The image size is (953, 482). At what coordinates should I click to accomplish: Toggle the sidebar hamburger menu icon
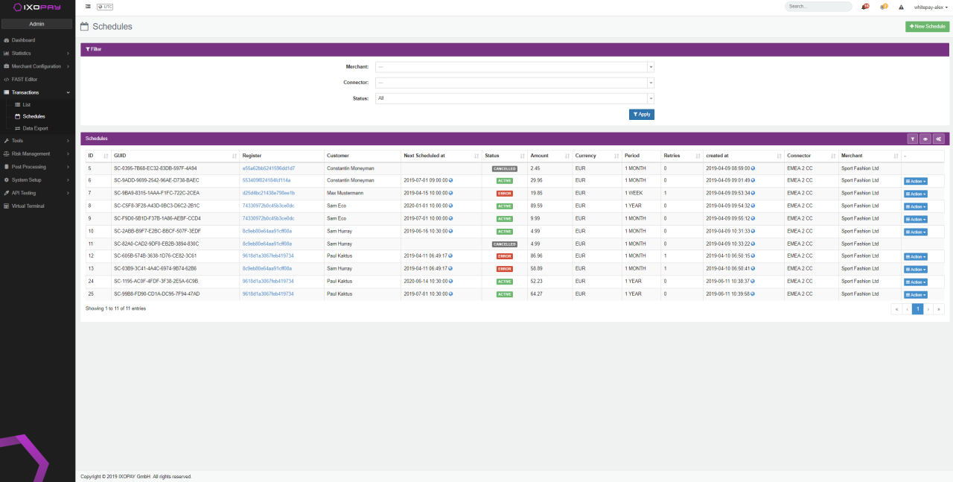89,6
